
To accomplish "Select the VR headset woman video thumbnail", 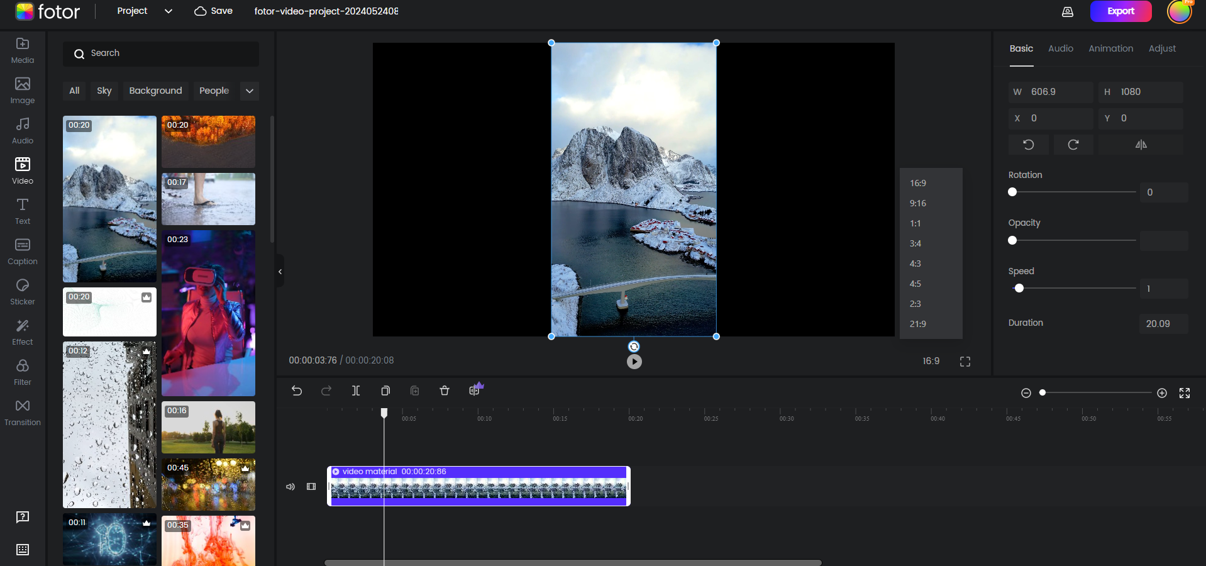I will [208, 313].
